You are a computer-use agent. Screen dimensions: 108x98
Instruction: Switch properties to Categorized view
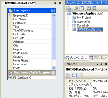(x=68, y=75)
